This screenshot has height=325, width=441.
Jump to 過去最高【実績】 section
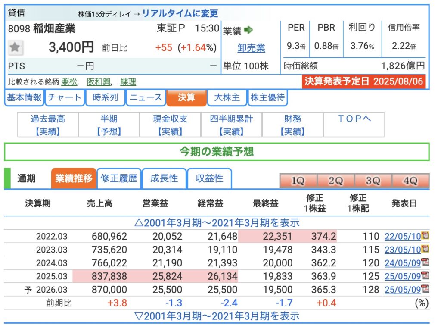(x=48, y=125)
